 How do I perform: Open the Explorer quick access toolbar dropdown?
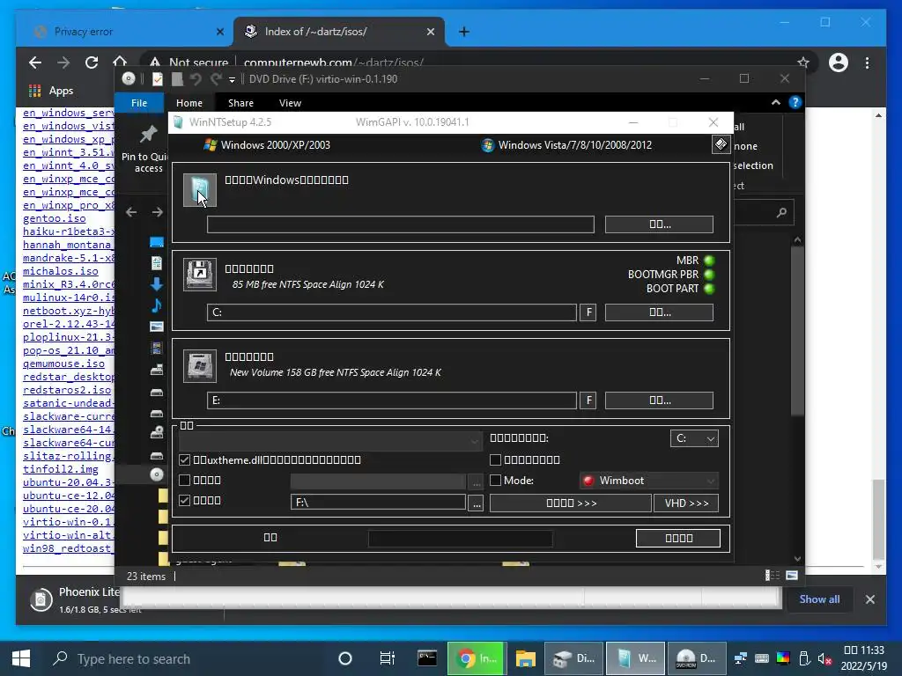pos(232,79)
